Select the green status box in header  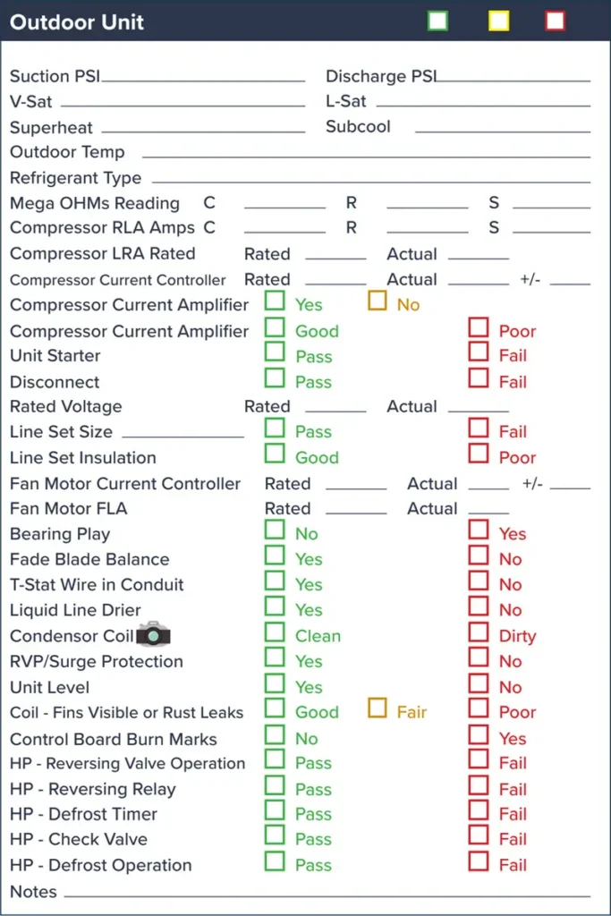437,21
